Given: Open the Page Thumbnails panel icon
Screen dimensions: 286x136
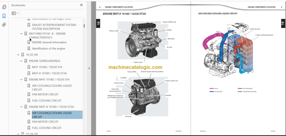Looking at the screenshot, I should click(x=4, y=7).
